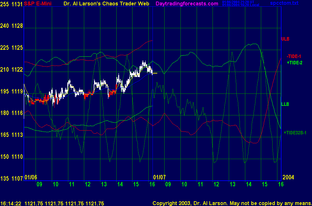Click the '150' scale value
Image resolution: width=312 pixels, height=206 pixels.
pyautogui.click(x=4, y=157)
